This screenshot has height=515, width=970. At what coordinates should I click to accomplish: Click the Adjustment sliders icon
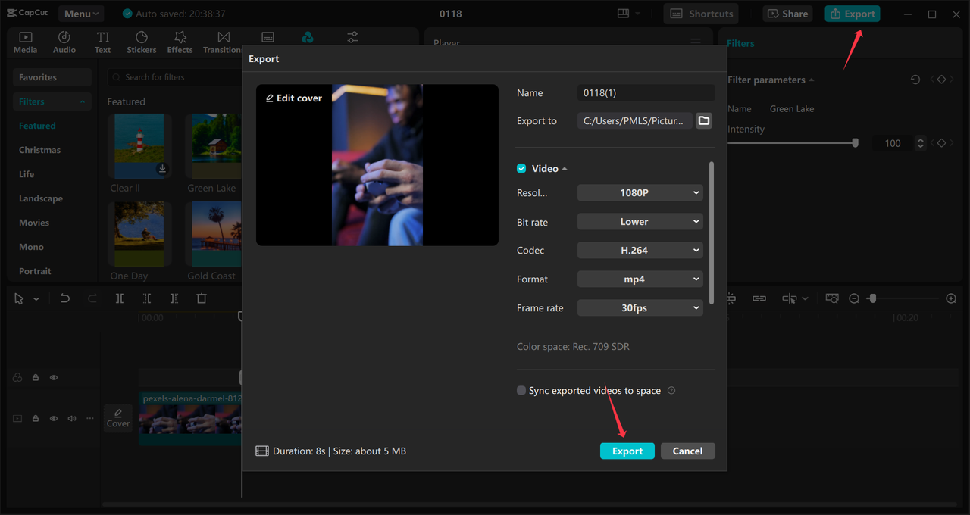click(353, 37)
